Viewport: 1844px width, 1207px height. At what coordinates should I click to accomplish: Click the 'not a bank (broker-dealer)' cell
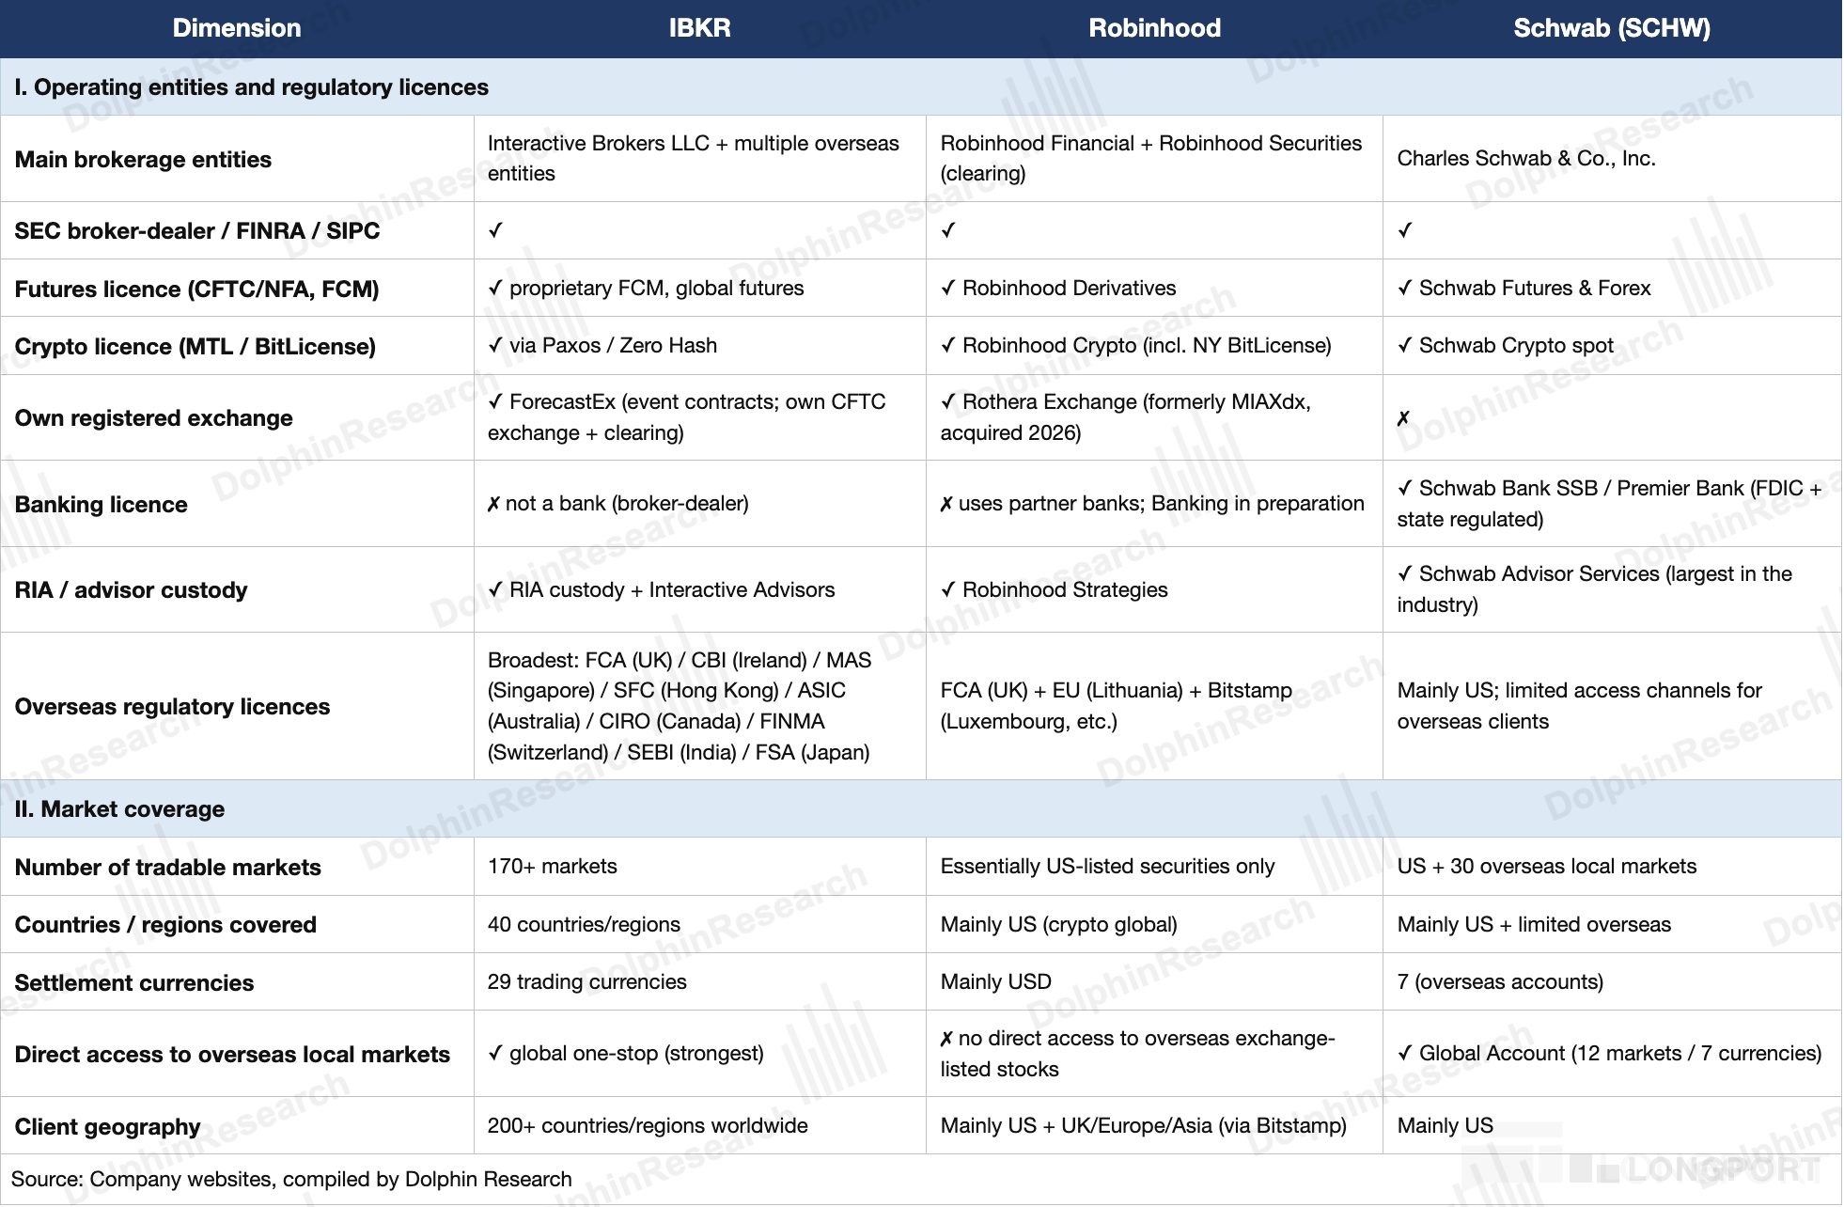click(x=618, y=504)
